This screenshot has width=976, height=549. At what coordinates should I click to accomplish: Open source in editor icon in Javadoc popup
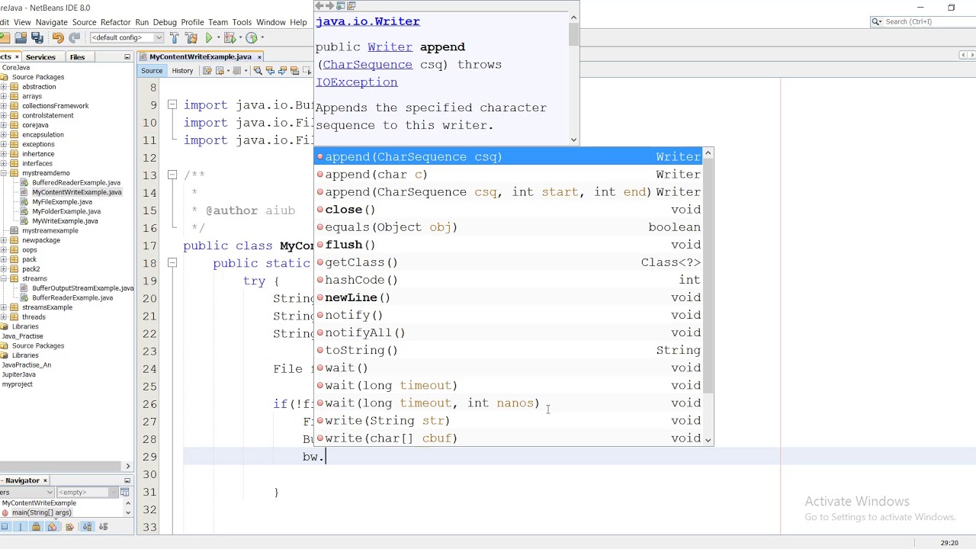[x=351, y=6]
